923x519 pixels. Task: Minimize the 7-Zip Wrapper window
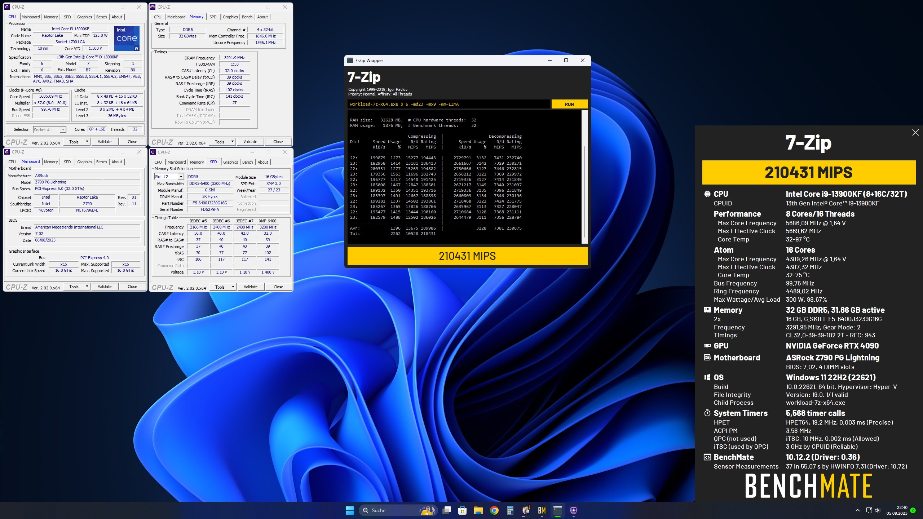coord(550,61)
